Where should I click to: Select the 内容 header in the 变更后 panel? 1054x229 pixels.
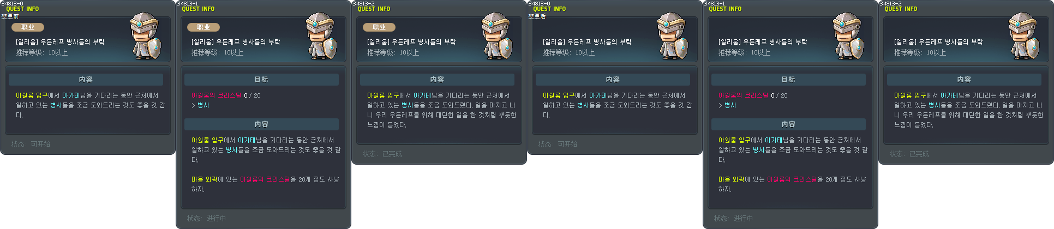pos(613,80)
